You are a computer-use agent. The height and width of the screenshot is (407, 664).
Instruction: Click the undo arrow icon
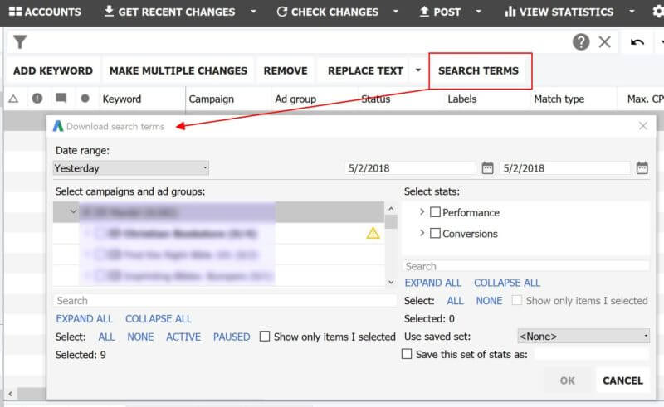pyautogui.click(x=637, y=42)
